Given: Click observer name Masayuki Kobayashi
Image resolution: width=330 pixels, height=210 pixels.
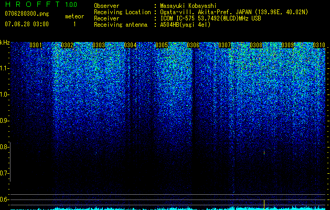Looking at the screenshot, I should click(x=188, y=6).
